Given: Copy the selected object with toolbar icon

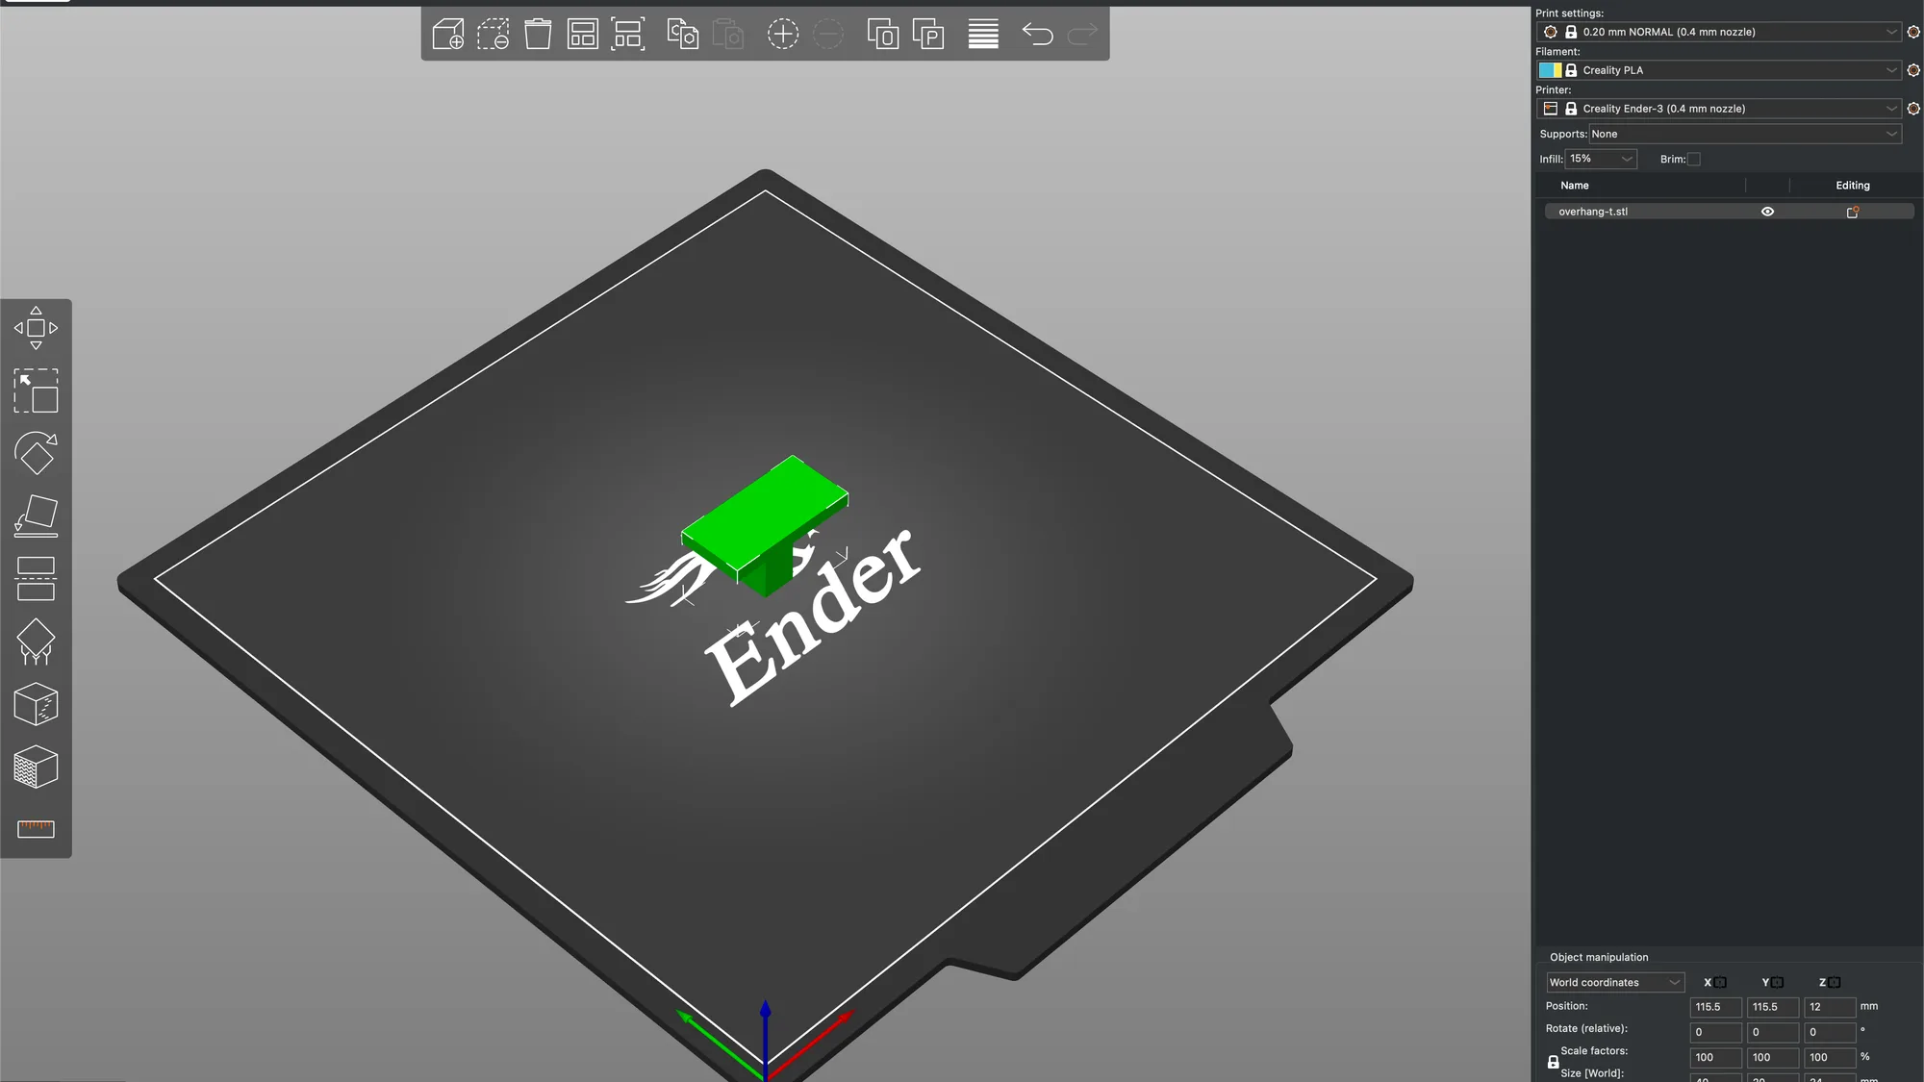Looking at the screenshot, I should pyautogui.click(x=682, y=35).
